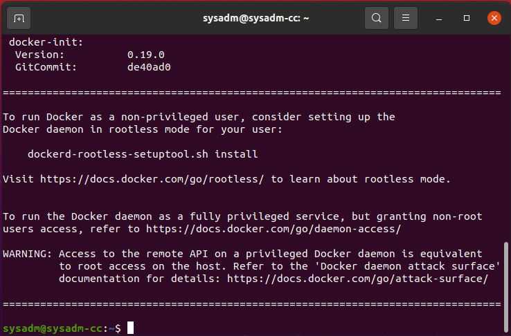This screenshot has height=336, width=511.
Task: Click the dockerd-rootless-setuptool.sh install command text
Action: point(142,154)
